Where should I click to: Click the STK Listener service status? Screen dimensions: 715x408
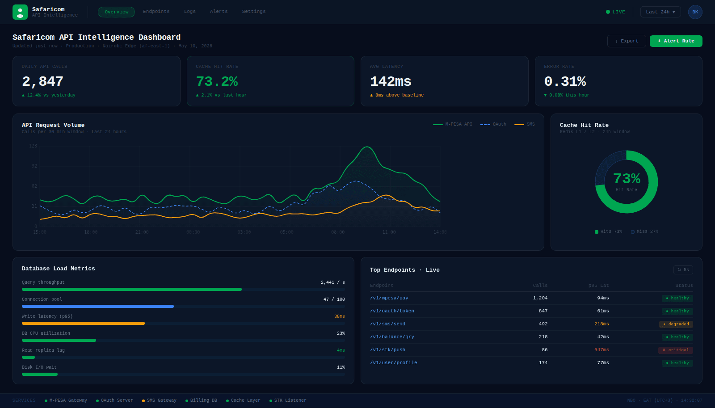288,400
